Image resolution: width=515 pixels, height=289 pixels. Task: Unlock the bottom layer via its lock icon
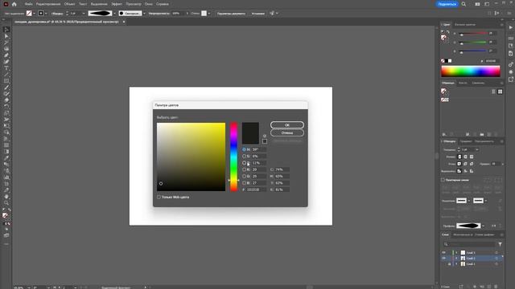pos(449,264)
